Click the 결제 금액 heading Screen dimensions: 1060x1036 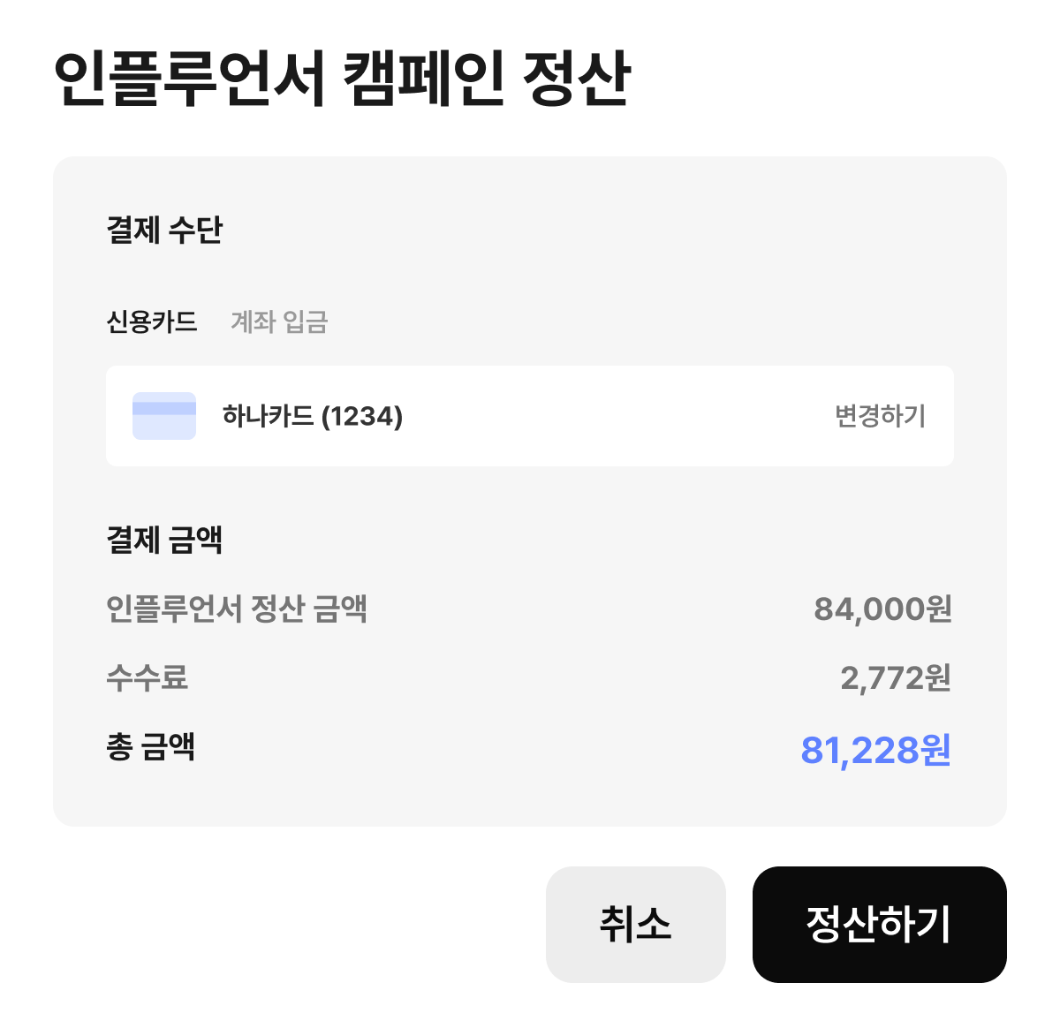[x=164, y=540]
